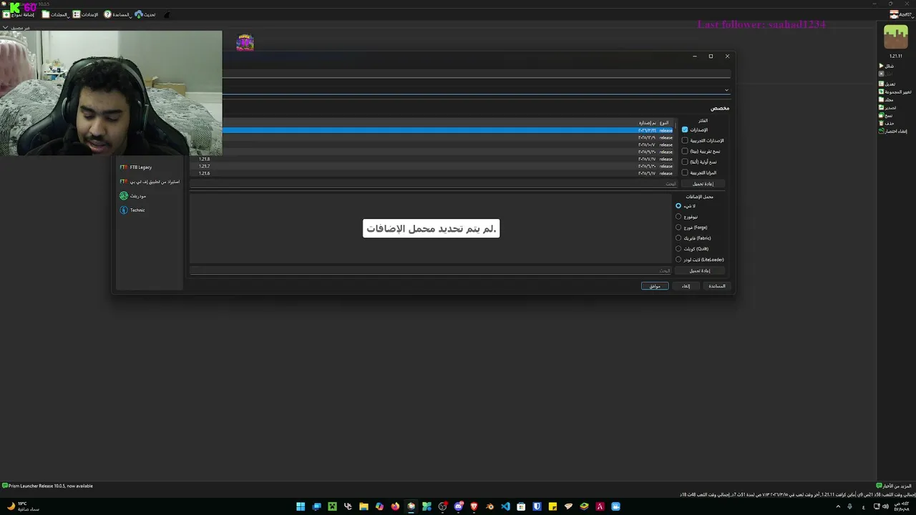
Task: Open the Windows Start menu
Action: pos(301,506)
